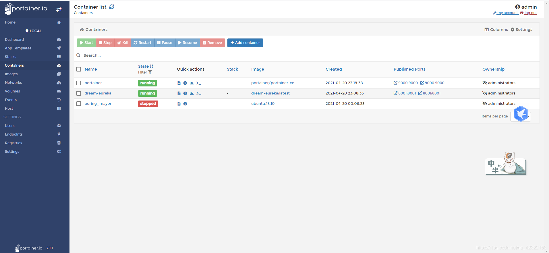Open the Columns options in table header
The height and width of the screenshot is (253, 549).
coord(496,30)
